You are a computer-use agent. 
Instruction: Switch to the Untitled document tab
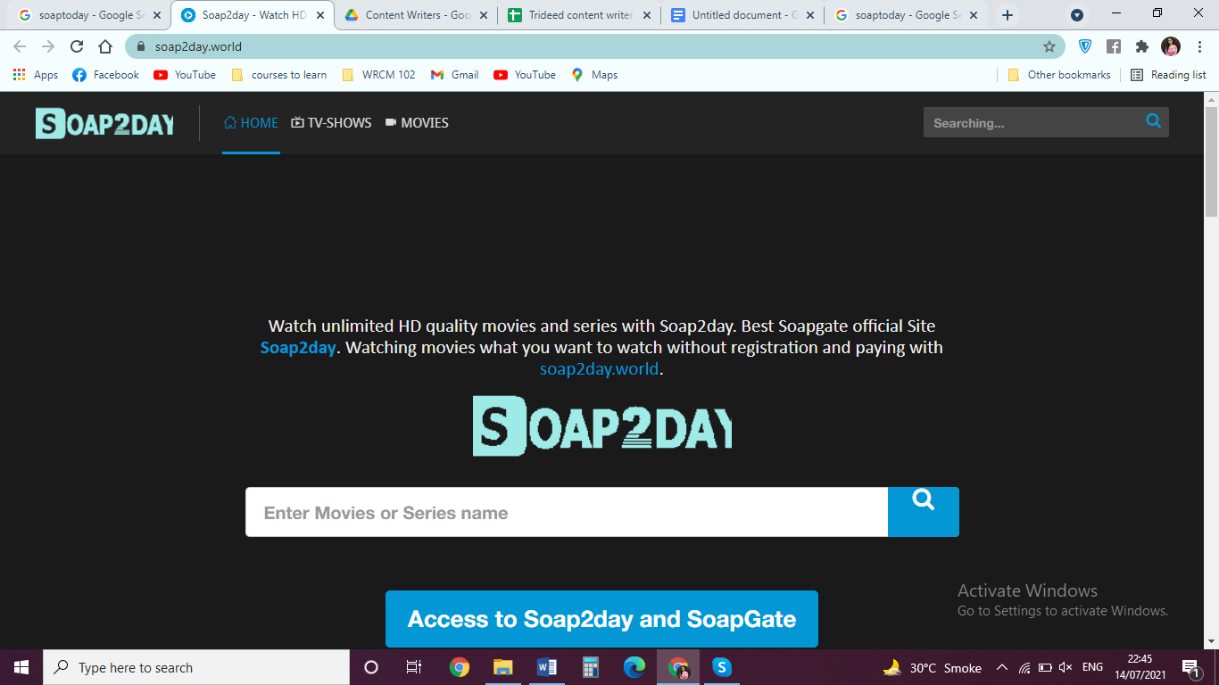click(x=743, y=15)
